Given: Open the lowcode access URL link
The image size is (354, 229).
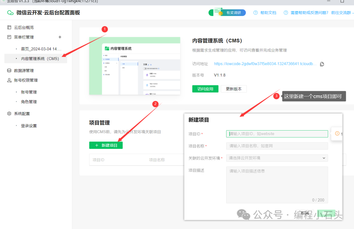Looking at the screenshot, I should [265, 64].
